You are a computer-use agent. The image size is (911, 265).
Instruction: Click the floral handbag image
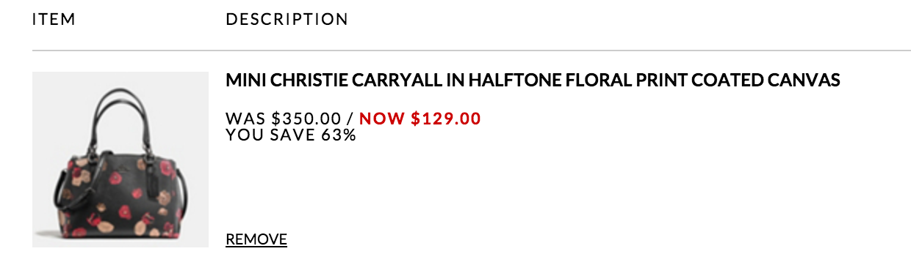120,160
